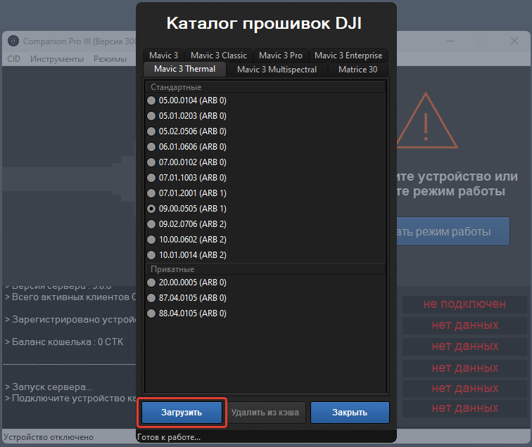Click the Запуск сервера... log line

click(x=49, y=387)
